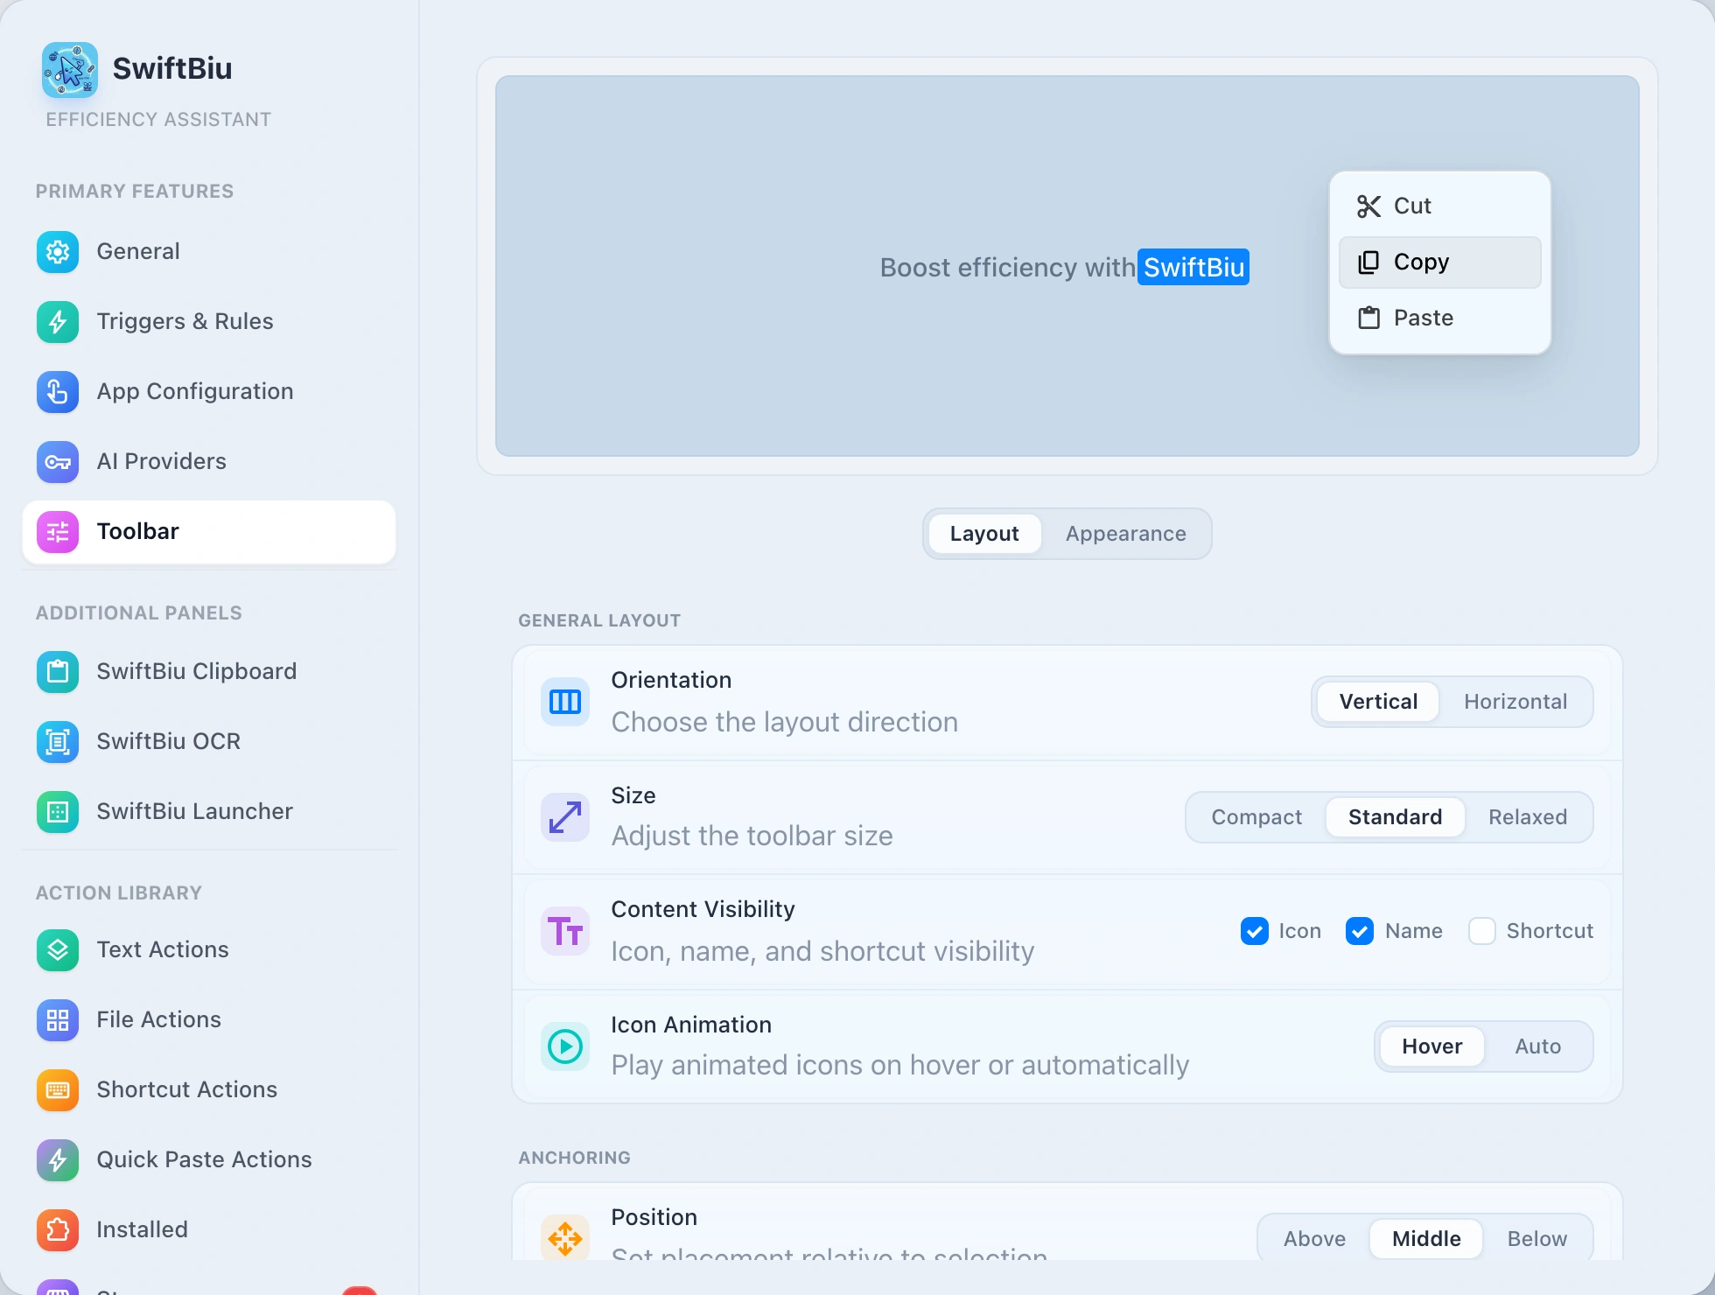The width and height of the screenshot is (1715, 1295).
Task: Select the Toolbar sidebar entry
Action: pyautogui.click(x=209, y=532)
